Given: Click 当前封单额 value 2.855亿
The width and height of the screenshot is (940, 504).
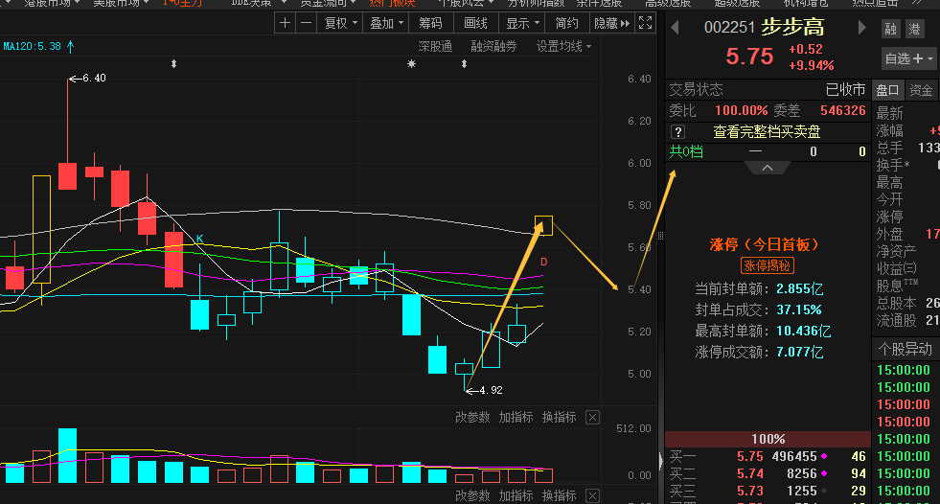Looking at the screenshot, I should [800, 288].
